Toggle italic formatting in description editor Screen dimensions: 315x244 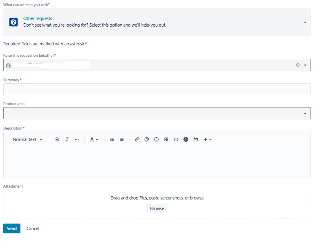tap(67, 139)
